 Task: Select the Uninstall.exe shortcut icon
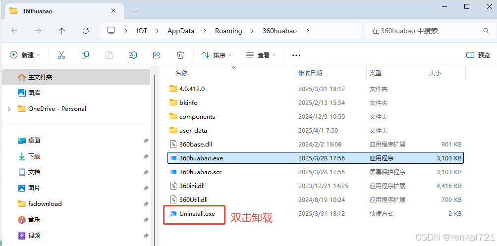click(x=173, y=214)
